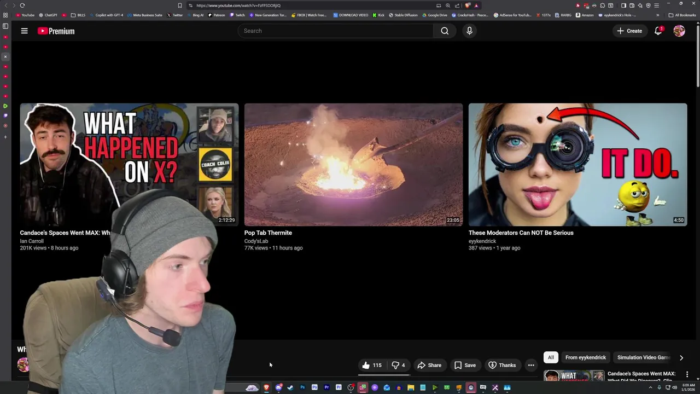The width and height of the screenshot is (700, 394).
Task: Start voice search with the microphone
Action: [469, 31]
